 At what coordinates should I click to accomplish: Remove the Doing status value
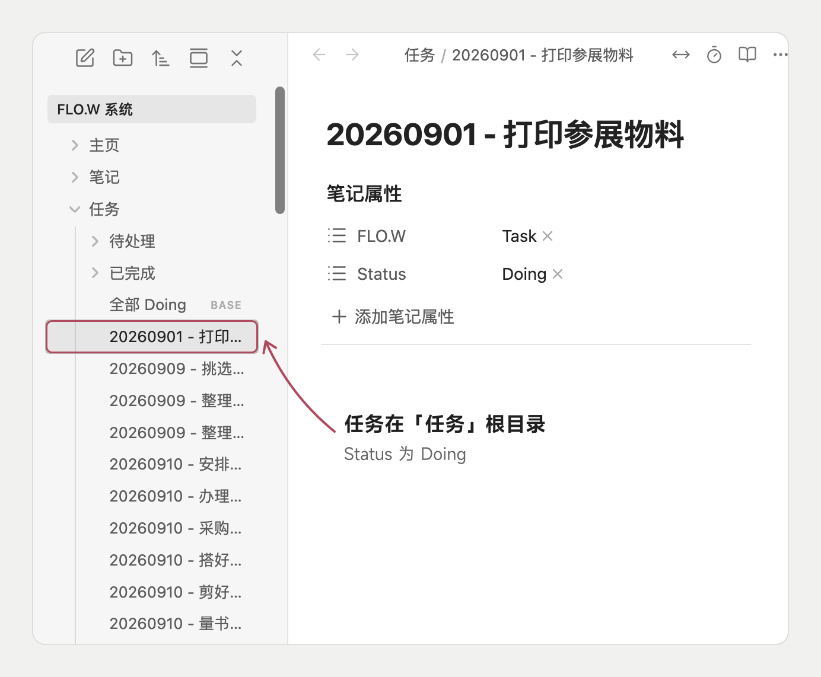558,274
